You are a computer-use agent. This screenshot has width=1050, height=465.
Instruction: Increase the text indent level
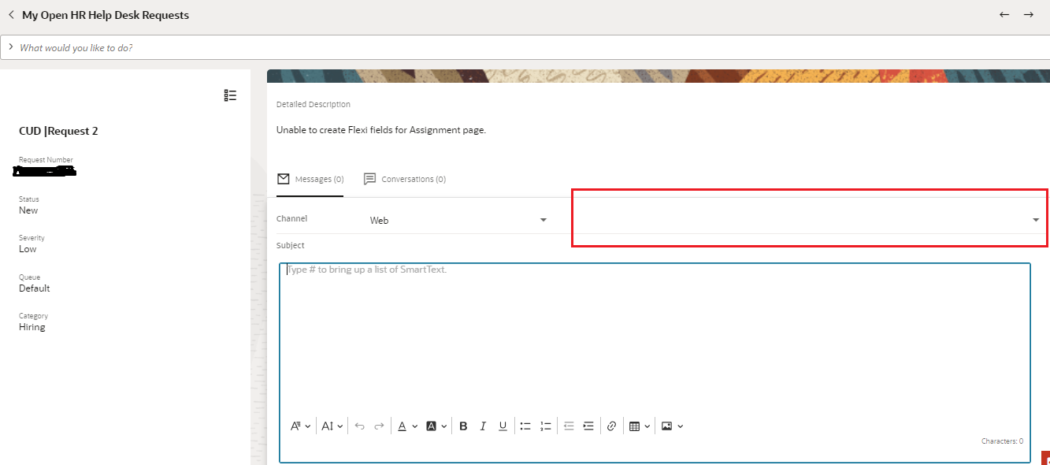(x=588, y=426)
